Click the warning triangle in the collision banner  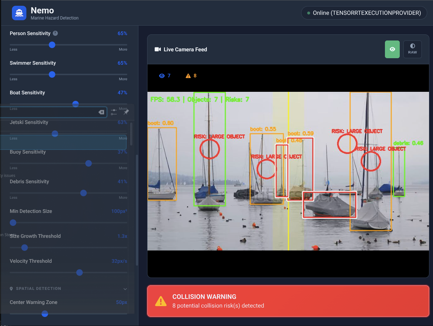161,301
